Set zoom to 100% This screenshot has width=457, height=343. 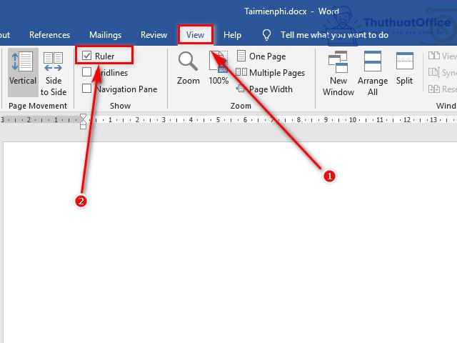coord(219,69)
